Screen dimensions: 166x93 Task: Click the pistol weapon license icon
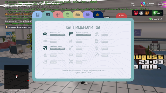click(71, 34)
